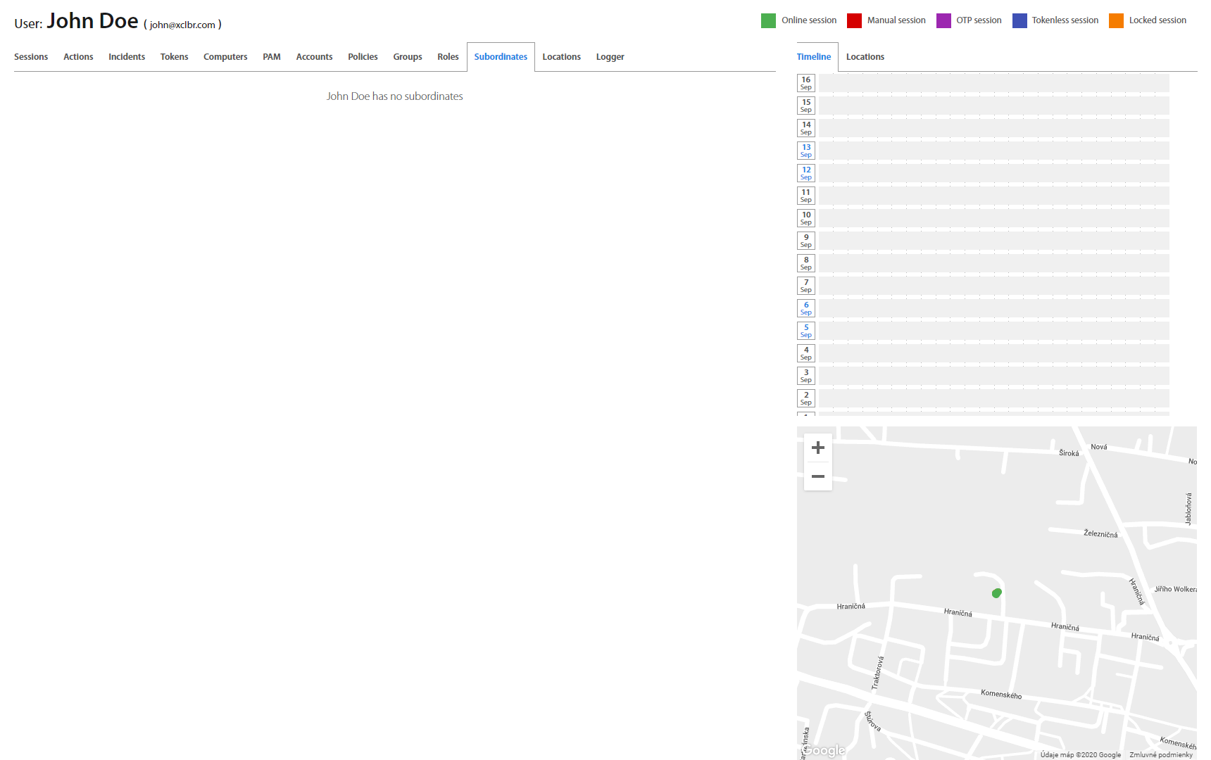Switch to Locations tab beside Timeline

click(x=865, y=57)
